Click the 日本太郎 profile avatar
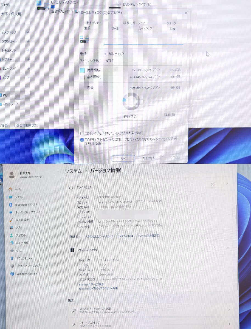This screenshot has width=251, height=329. 12,175
